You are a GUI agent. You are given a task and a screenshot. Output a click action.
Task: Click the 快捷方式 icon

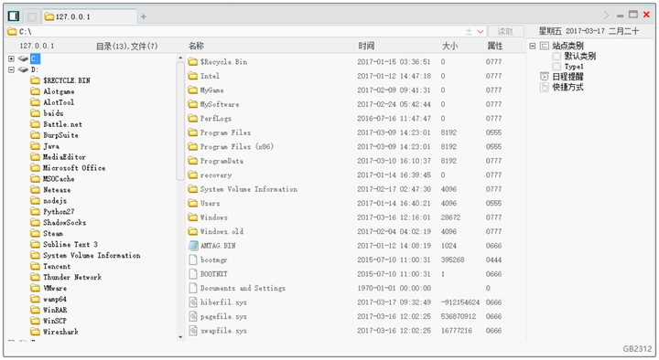545,88
